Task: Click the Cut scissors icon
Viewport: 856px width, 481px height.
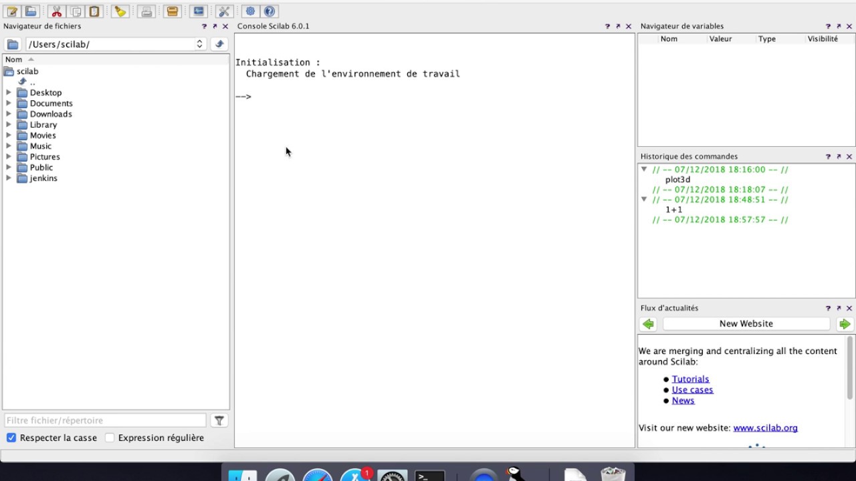Action: 57,11
